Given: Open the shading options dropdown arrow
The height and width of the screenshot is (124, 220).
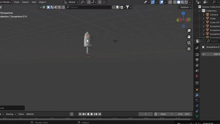Looking at the screenshot, I should click(190, 2).
